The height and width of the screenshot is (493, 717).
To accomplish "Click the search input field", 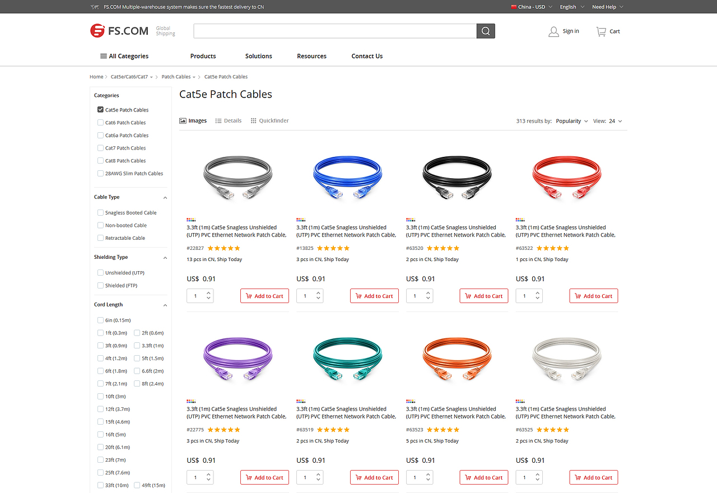I will (x=334, y=31).
